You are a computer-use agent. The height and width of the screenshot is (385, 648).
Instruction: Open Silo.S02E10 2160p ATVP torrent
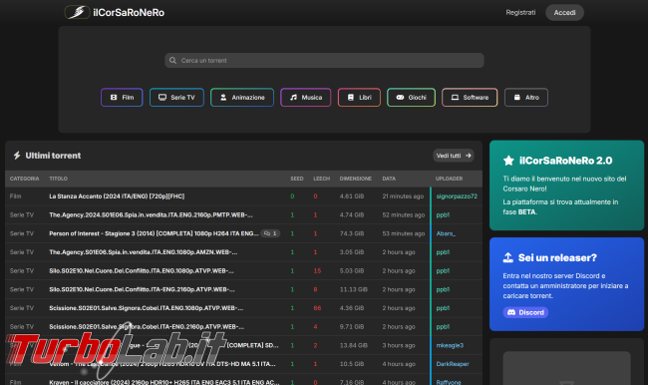[x=142, y=289]
